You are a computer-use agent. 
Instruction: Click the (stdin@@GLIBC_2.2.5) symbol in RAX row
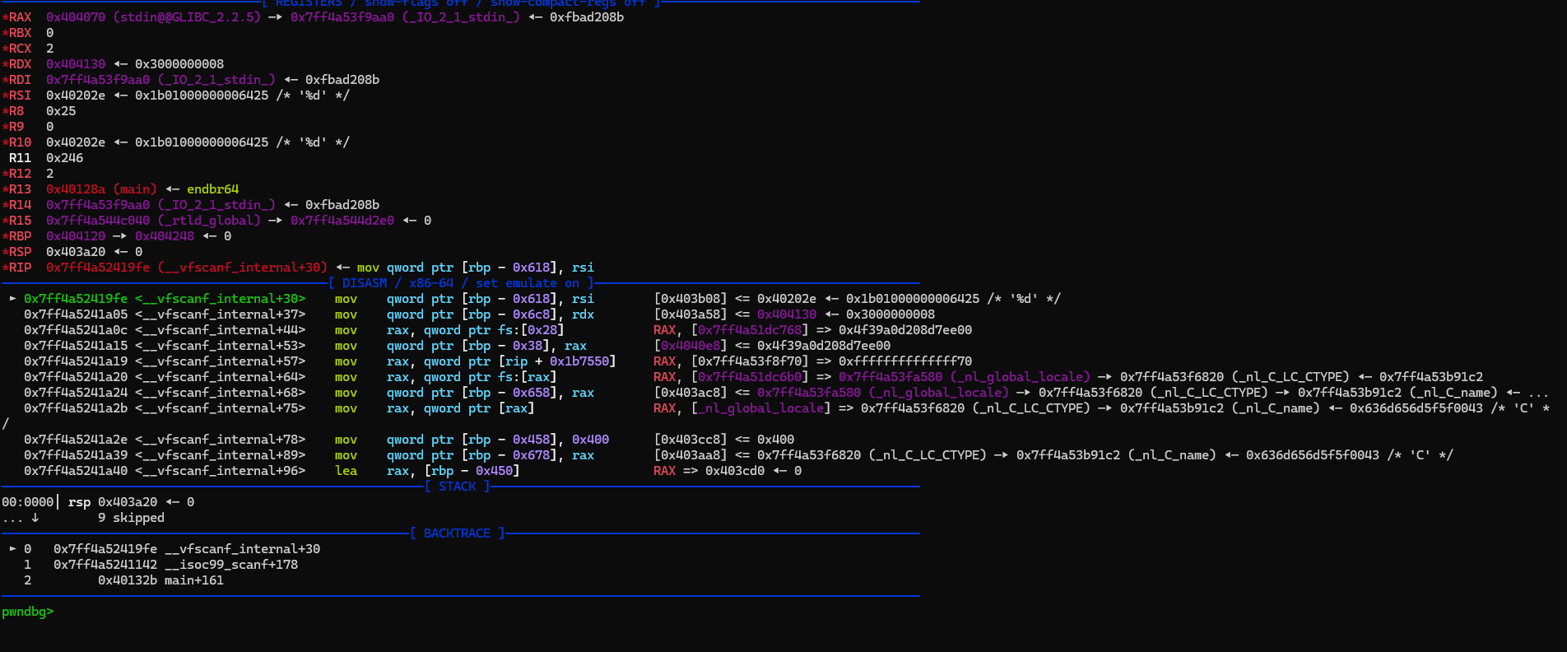click(187, 17)
